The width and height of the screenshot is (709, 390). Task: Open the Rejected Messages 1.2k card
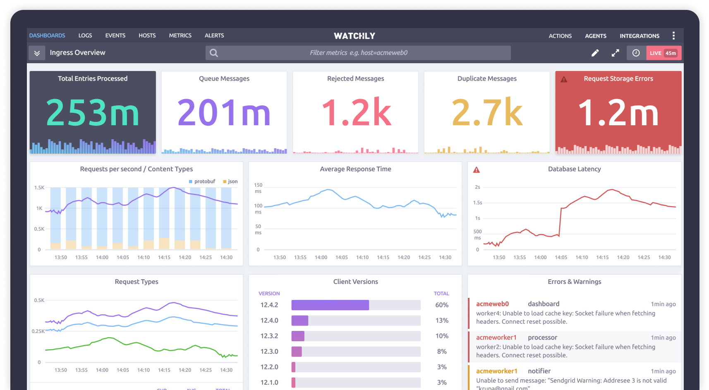pos(356,112)
